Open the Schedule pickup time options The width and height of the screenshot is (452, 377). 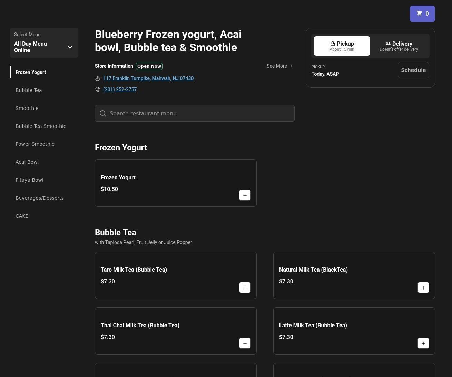click(x=413, y=70)
